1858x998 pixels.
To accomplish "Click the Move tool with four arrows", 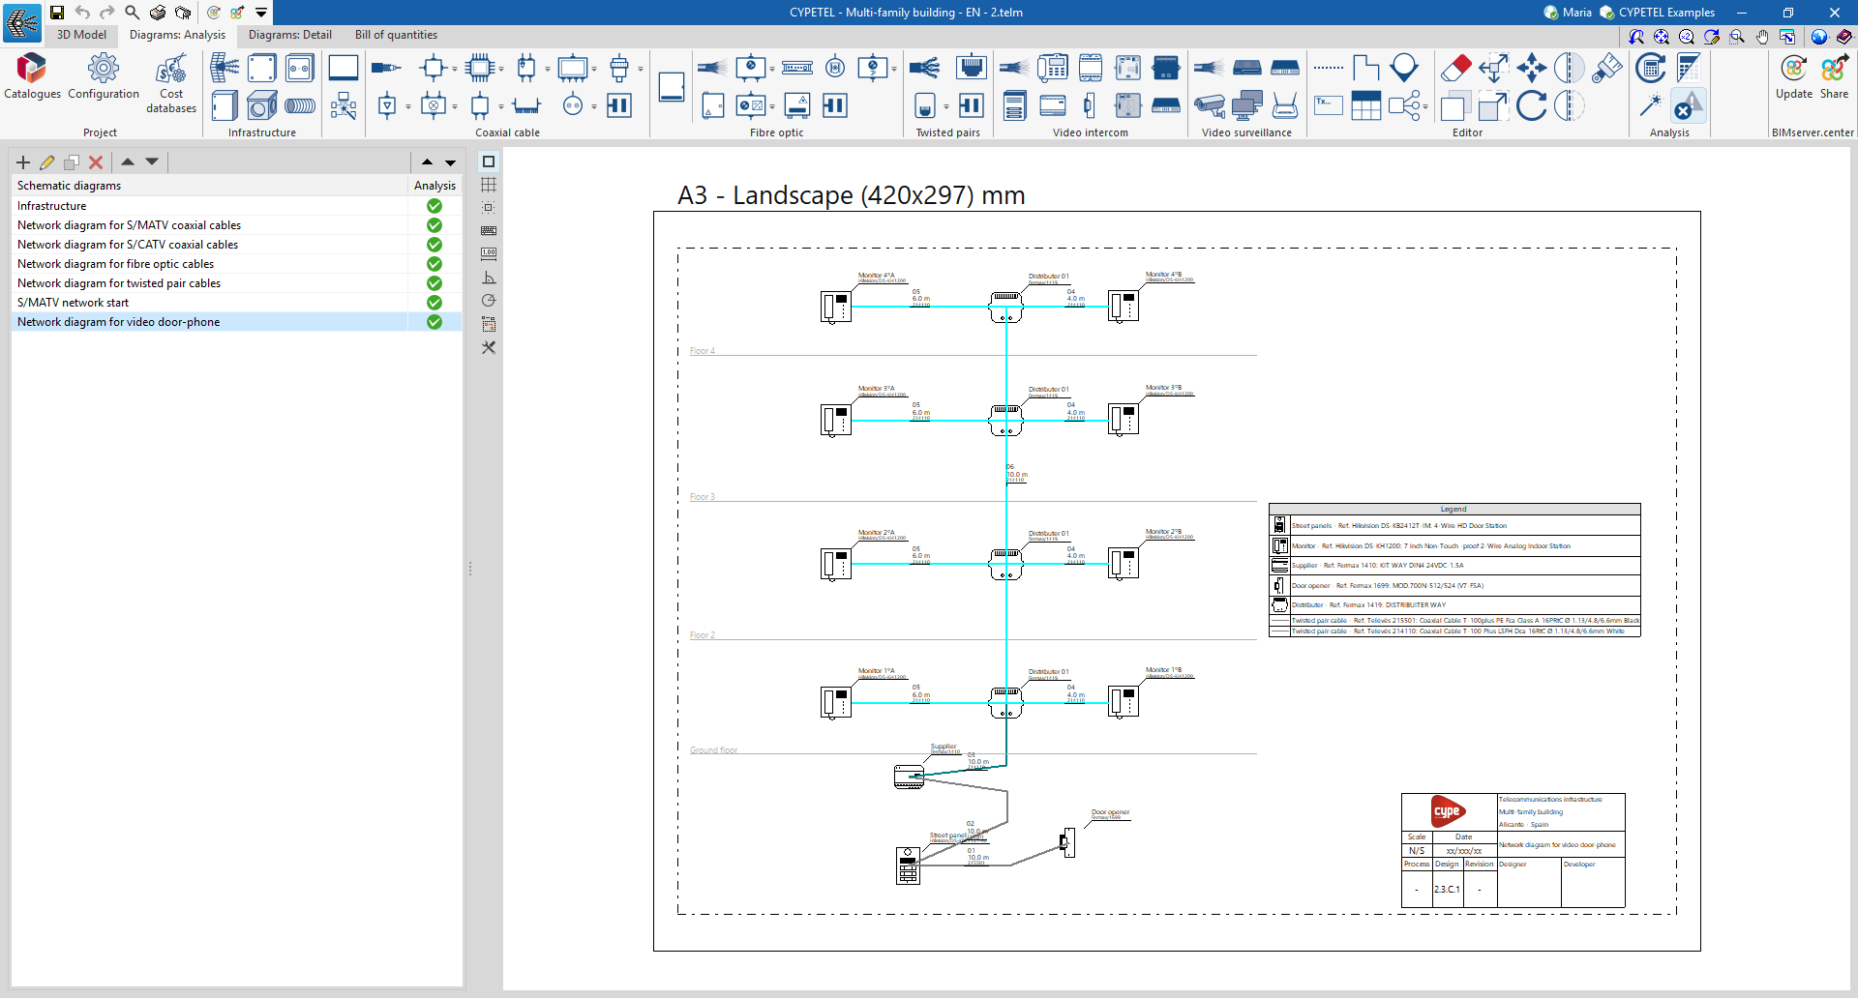I will coord(1531,69).
